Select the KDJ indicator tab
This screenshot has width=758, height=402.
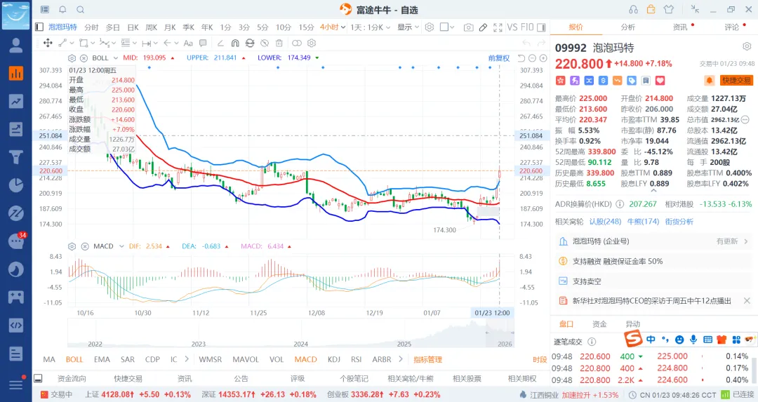[333, 359]
